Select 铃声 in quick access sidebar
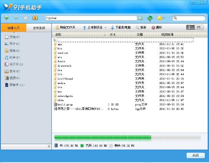The height and width of the screenshot is (163, 209). click(12, 57)
